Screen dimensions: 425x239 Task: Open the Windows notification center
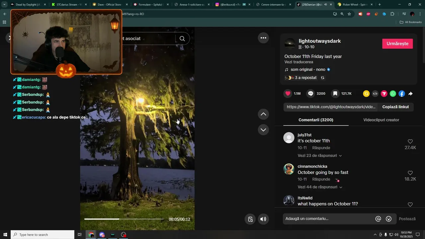coord(418,235)
